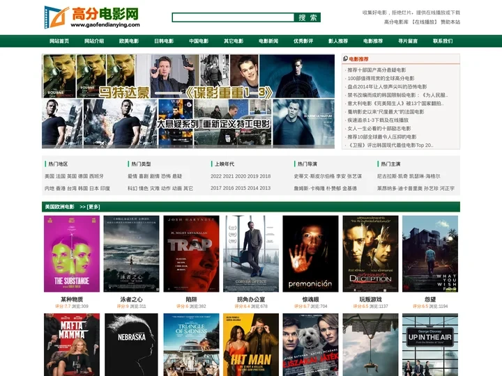Open 网站介绍 in the navigation bar
Viewport: 502px width, 376px height.
click(x=94, y=41)
